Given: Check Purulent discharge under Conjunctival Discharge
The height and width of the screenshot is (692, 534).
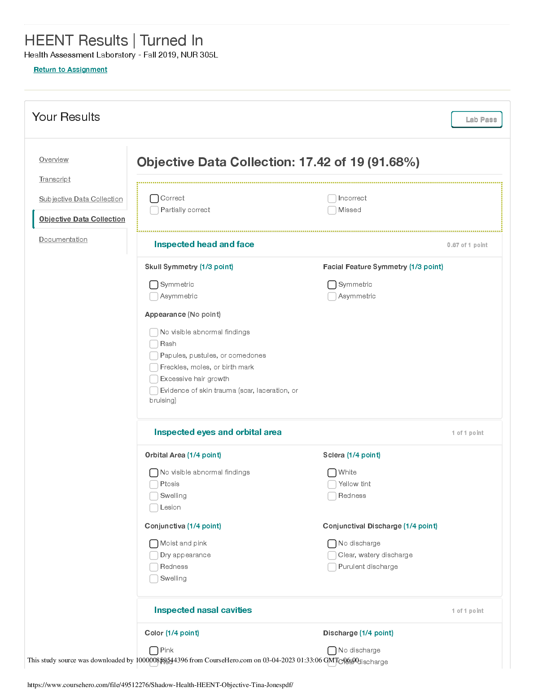Looking at the screenshot, I should tap(332, 567).
